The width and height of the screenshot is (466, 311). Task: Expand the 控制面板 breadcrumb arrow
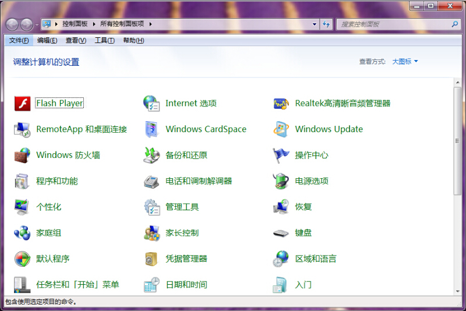[94, 24]
